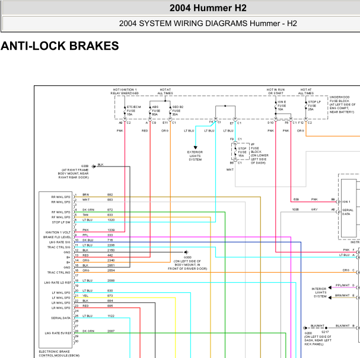
Task: Click the 'WHT' wire label below the Stop fuse
Action: 230,170
